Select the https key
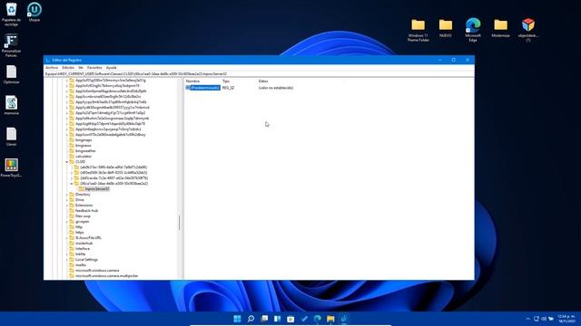This screenshot has height=326, width=581. (80, 233)
